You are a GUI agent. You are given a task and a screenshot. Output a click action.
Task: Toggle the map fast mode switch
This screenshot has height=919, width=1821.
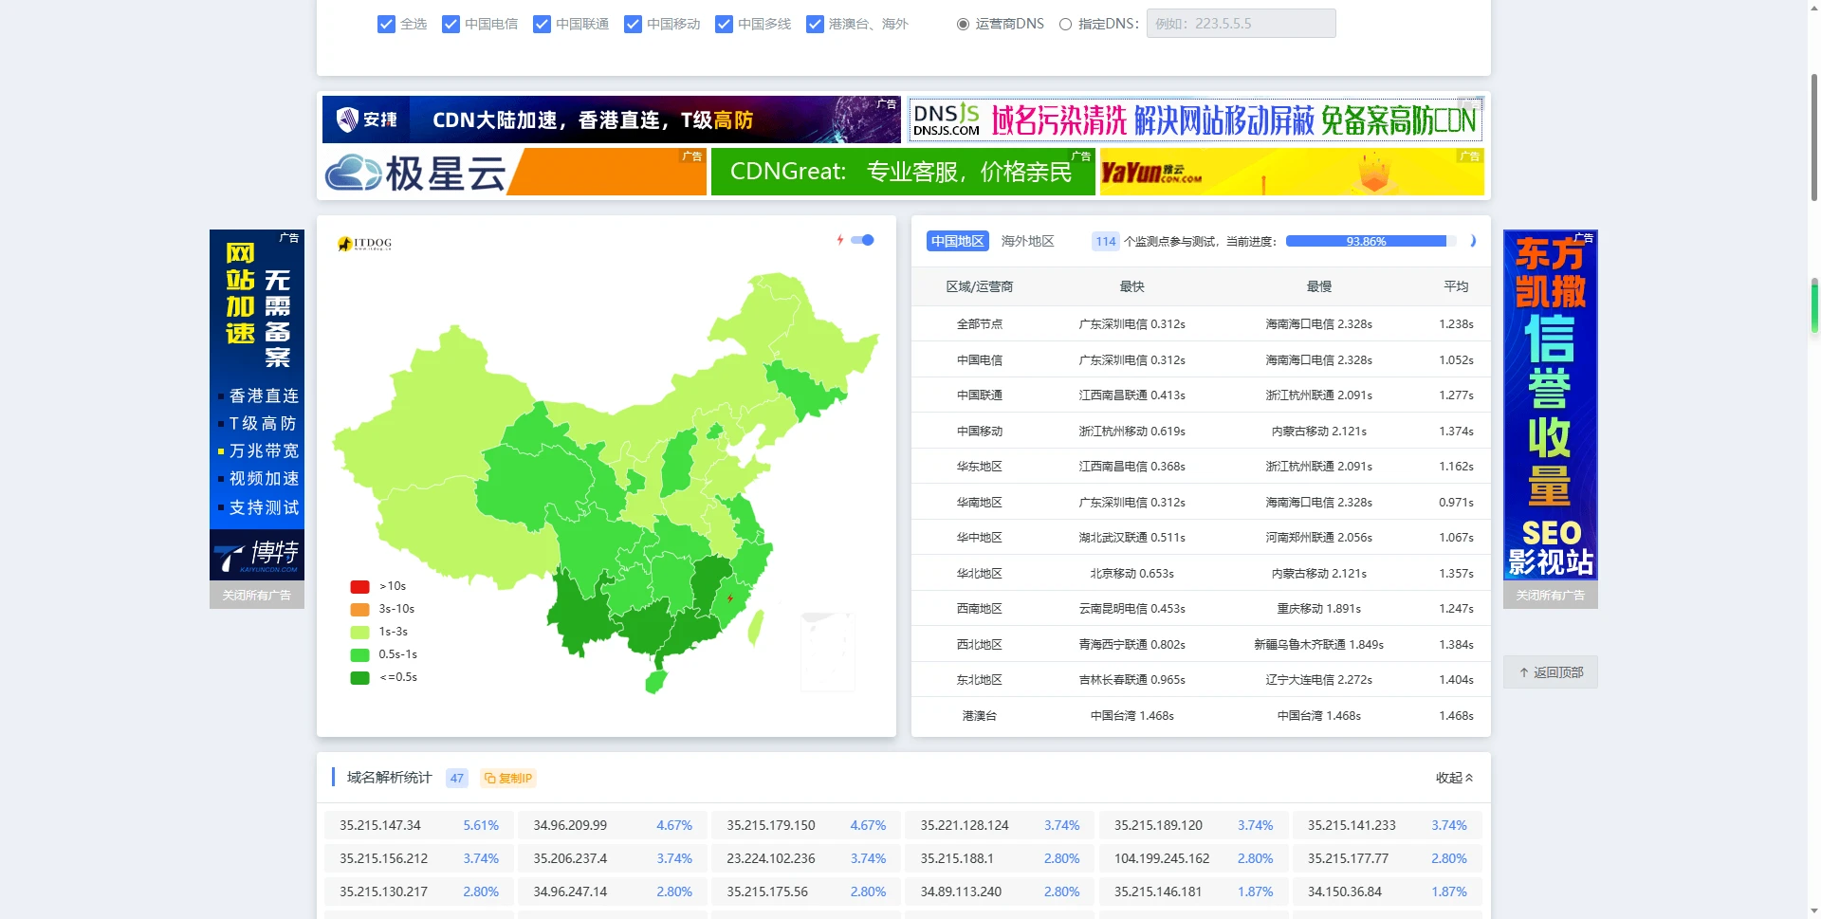[x=863, y=240]
